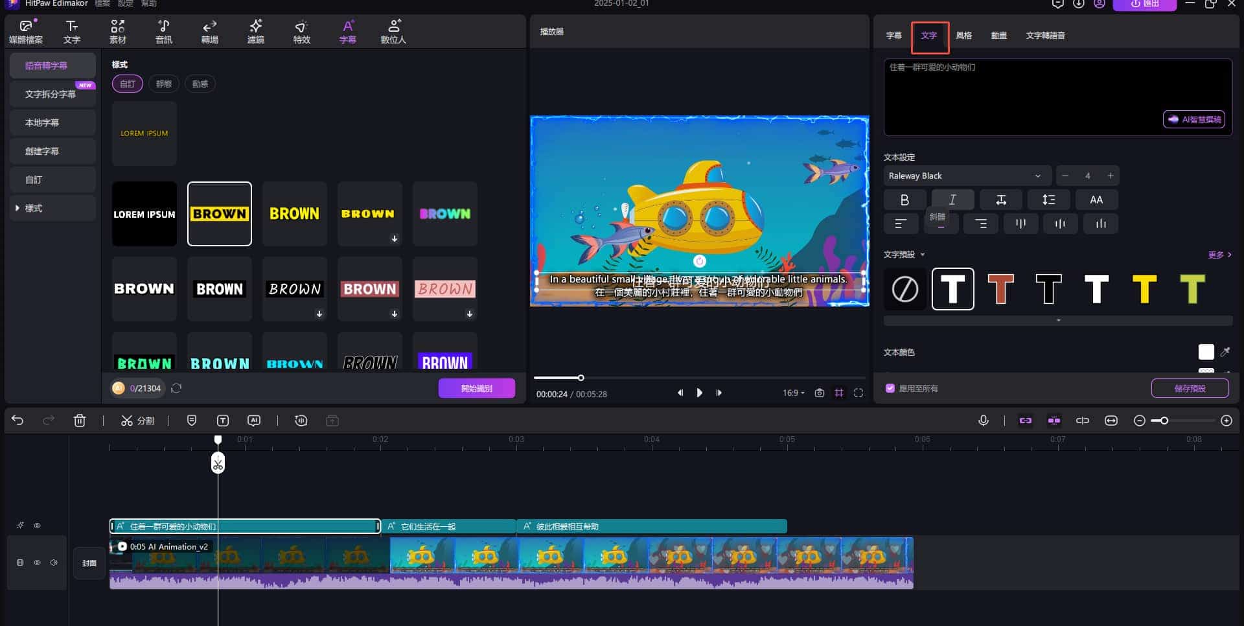Open the 濾鏡 (Filters) panel

coord(256,30)
